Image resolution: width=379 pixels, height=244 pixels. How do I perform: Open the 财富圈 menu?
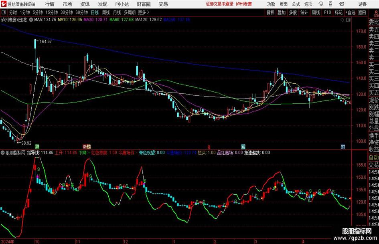[x=144, y=4]
